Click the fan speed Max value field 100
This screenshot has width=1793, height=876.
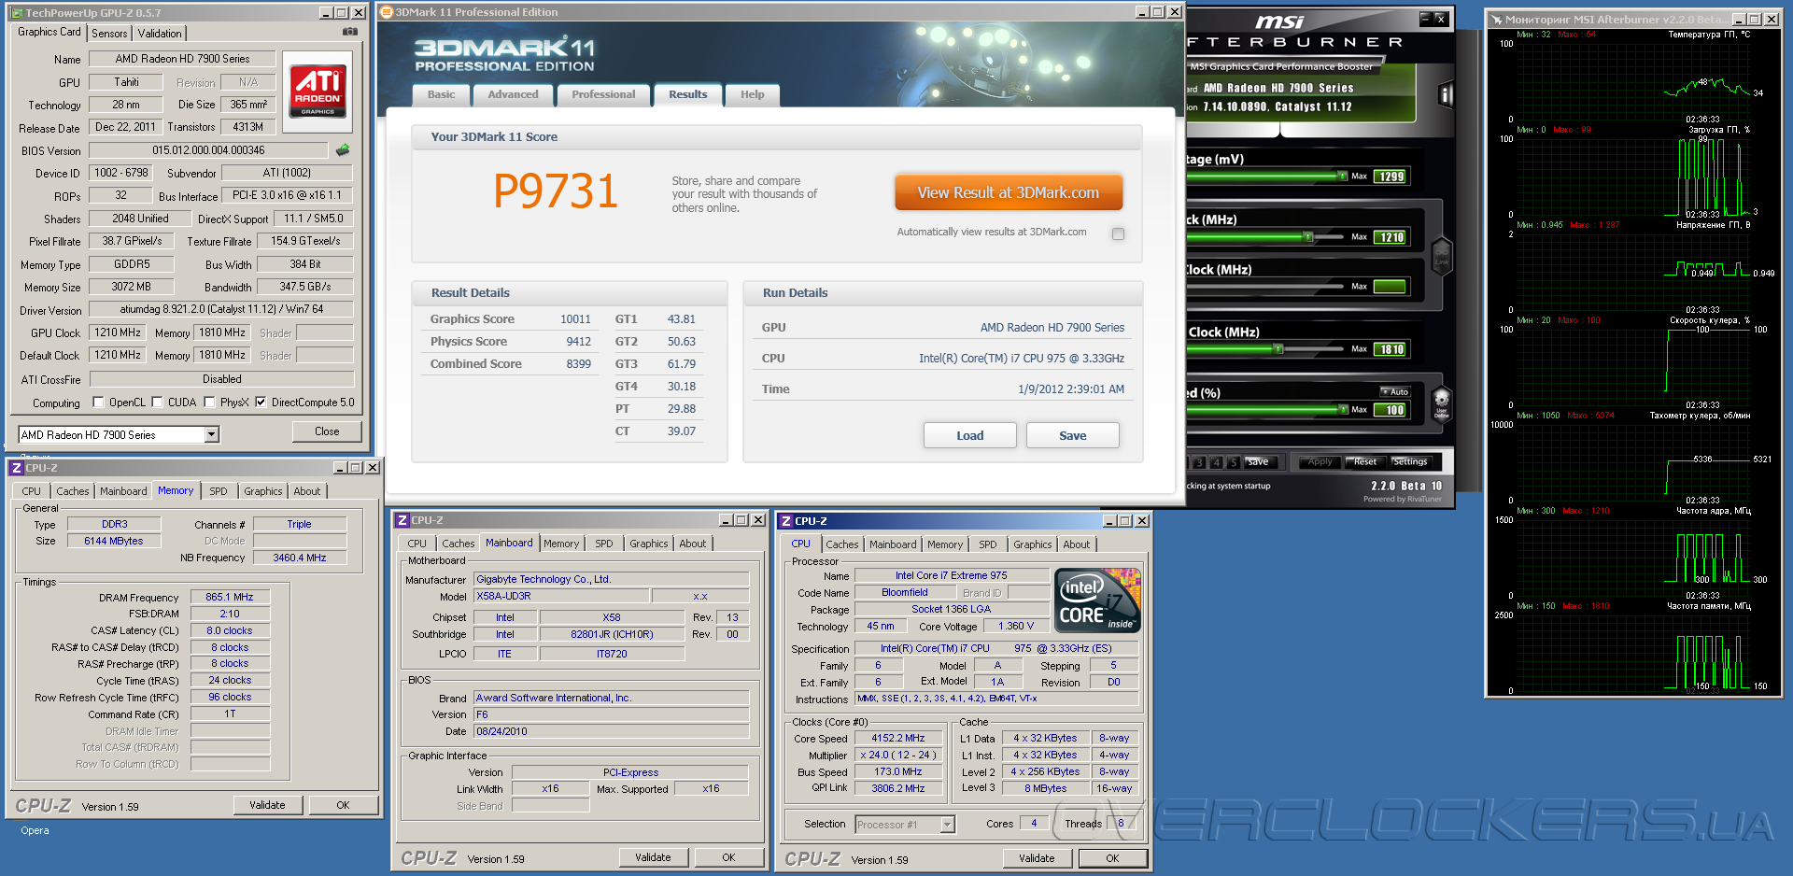tap(1391, 410)
